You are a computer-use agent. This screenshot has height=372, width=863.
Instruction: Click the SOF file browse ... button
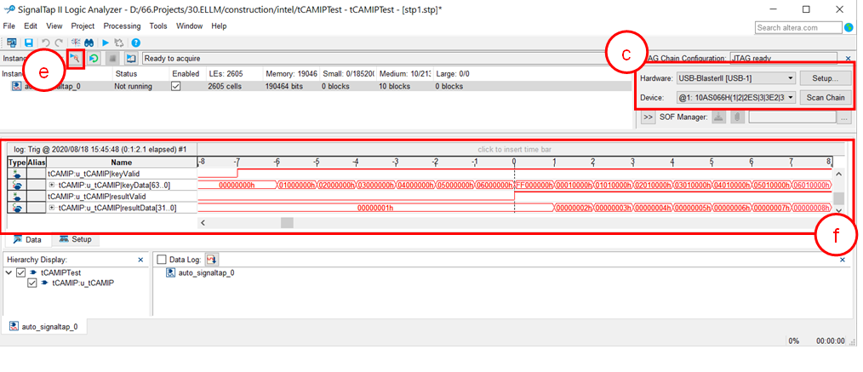[x=843, y=117]
